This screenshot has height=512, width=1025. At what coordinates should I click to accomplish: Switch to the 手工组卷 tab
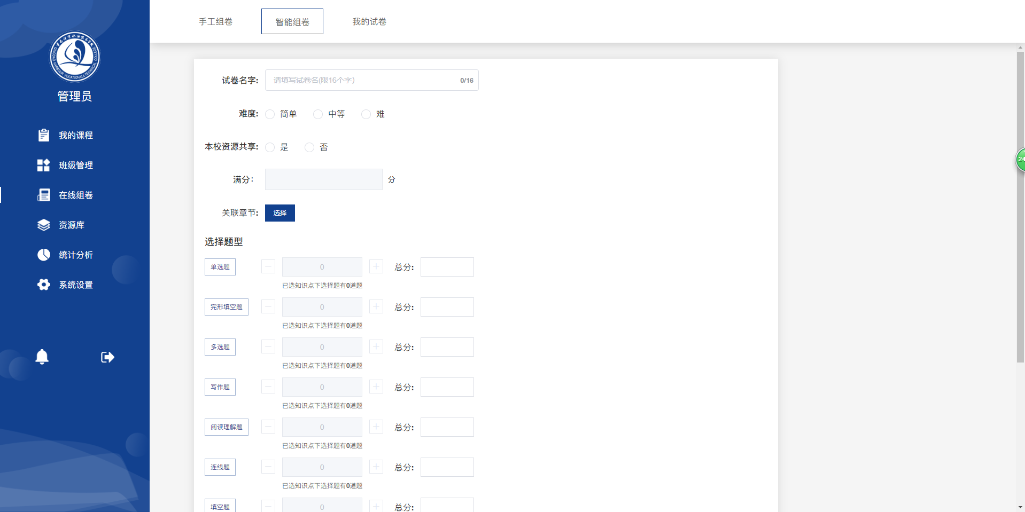(215, 21)
